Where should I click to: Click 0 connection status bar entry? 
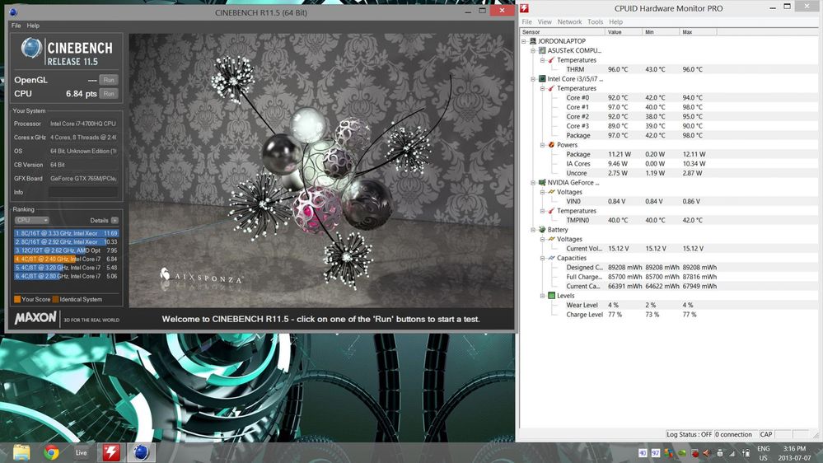click(x=736, y=435)
